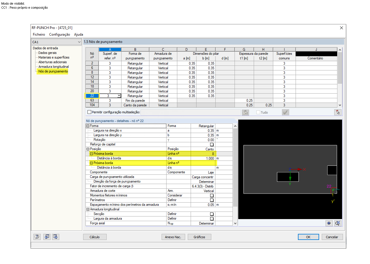370x264 pixels.
Task: Click the table vertical scrollbar down arrow
Action: pyautogui.click(x=340, y=105)
